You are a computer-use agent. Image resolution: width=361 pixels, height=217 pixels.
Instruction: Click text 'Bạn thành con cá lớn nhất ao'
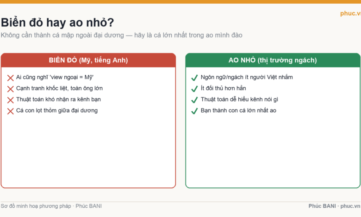[x=238, y=110]
